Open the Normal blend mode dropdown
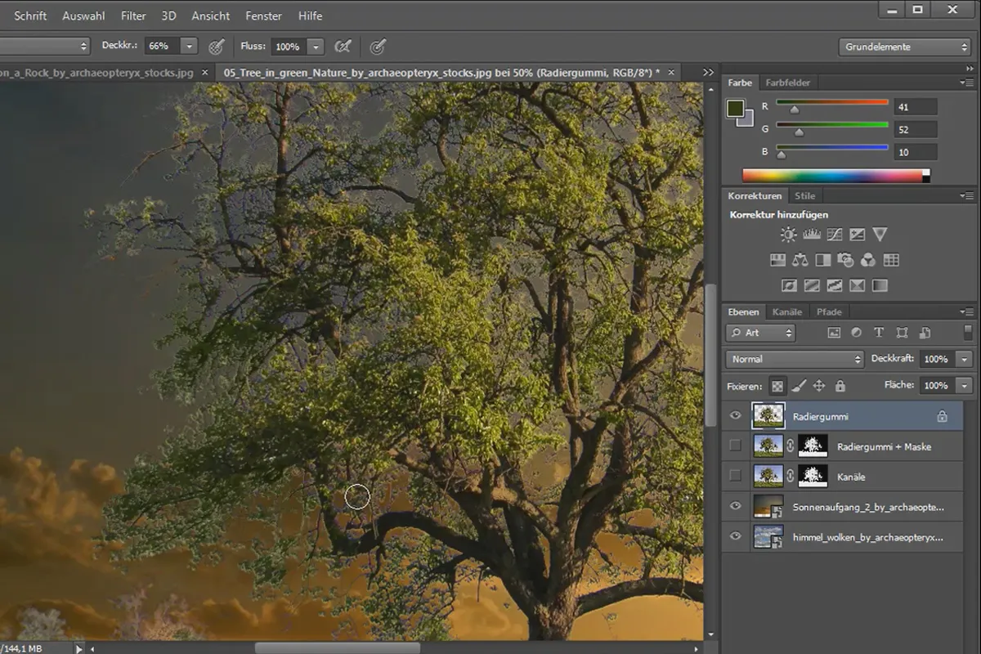Image resolution: width=981 pixels, height=654 pixels. coord(795,359)
